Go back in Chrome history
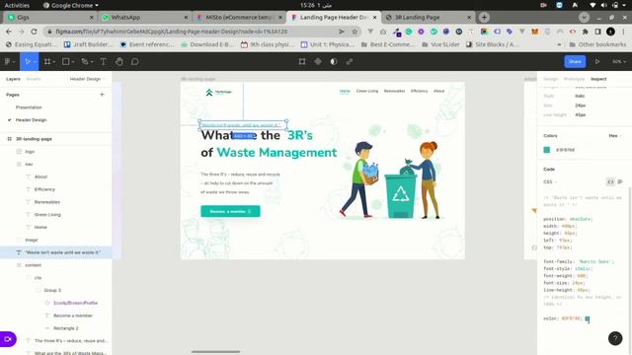 pos(9,32)
